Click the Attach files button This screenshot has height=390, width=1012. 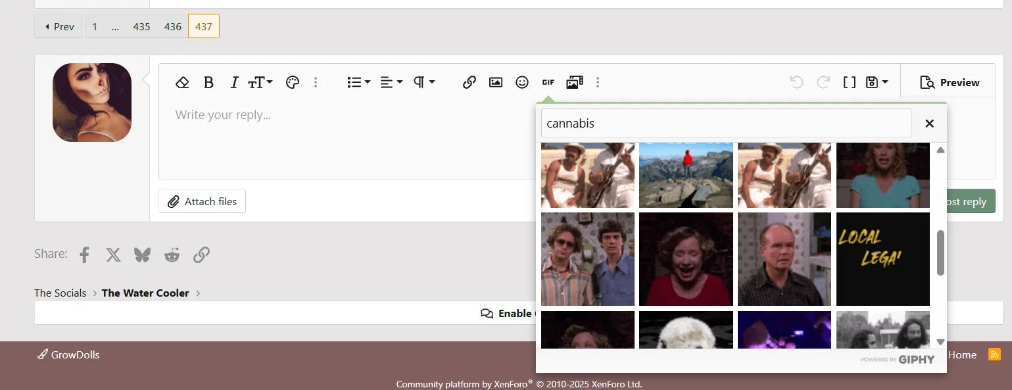[203, 201]
